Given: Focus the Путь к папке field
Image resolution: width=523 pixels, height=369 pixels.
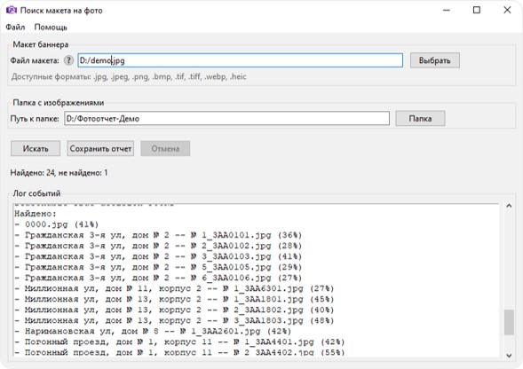Looking at the screenshot, I should point(226,118).
